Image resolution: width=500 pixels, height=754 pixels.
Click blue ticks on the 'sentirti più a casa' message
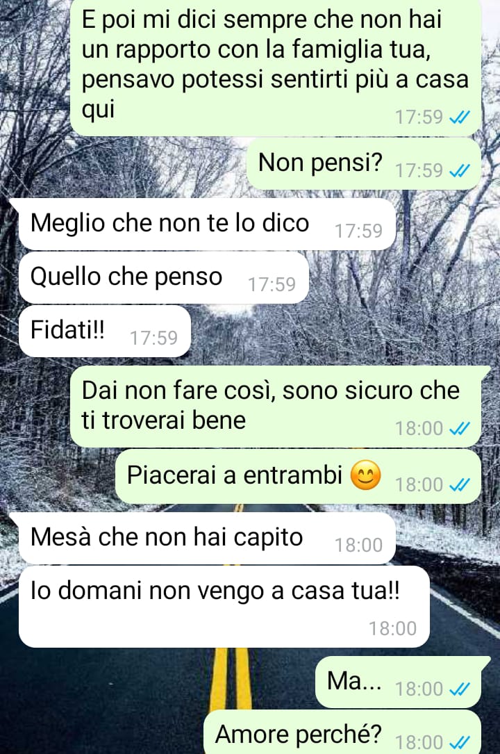click(459, 117)
